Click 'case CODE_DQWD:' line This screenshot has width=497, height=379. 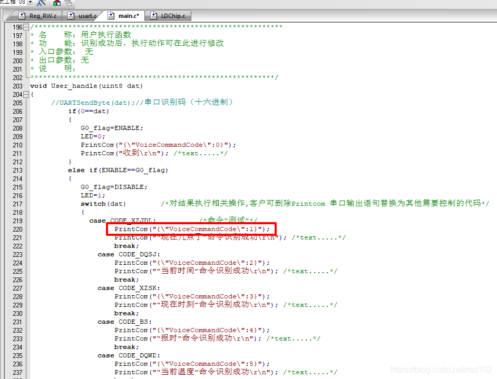[x=129, y=355]
